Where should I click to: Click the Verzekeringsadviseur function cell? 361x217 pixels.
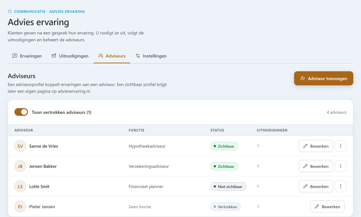pos(149,166)
